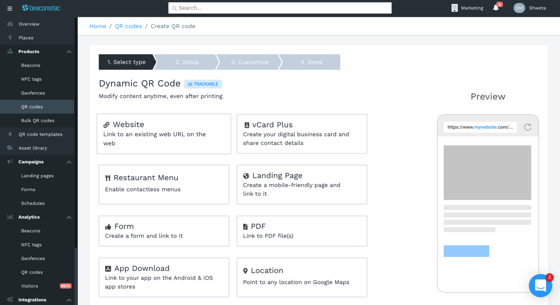Open the hamburger menu icon
The height and width of the screenshot is (305, 560).
[10, 8]
